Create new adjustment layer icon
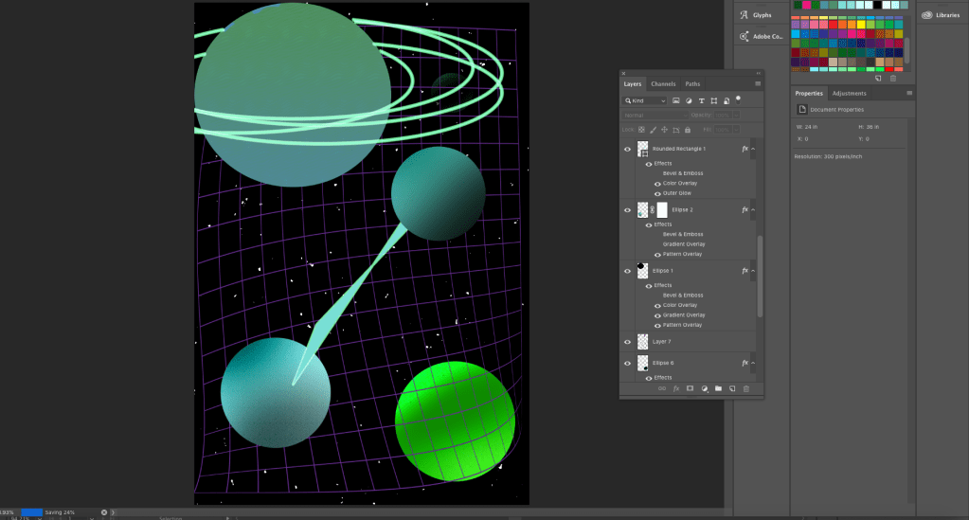This screenshot has height=520, width=969. tap(705, 388)
